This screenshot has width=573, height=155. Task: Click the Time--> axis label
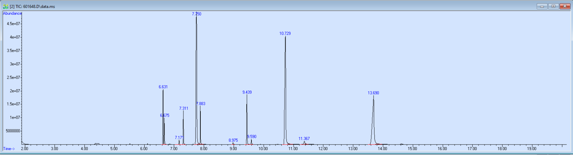[9, 149]
